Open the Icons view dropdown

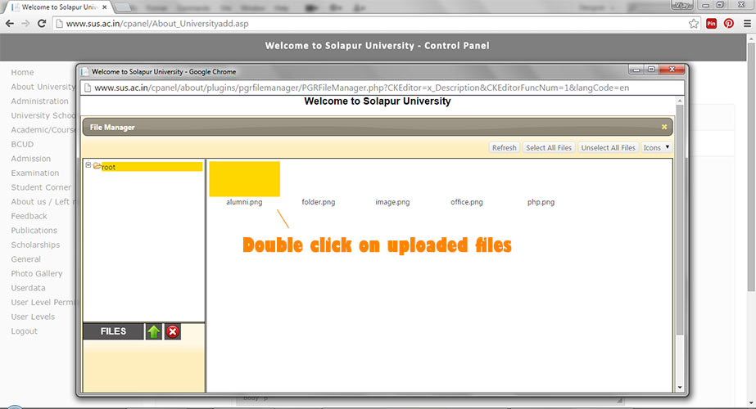click(x=656, y=148)
